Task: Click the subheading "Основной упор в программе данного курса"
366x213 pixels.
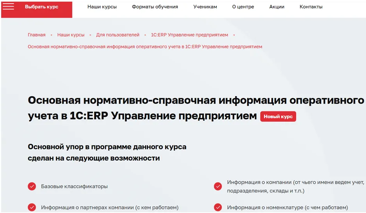Action: coord(107,147)
